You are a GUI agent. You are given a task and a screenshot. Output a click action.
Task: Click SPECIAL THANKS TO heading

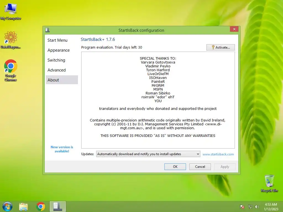[x=158, y=58]
